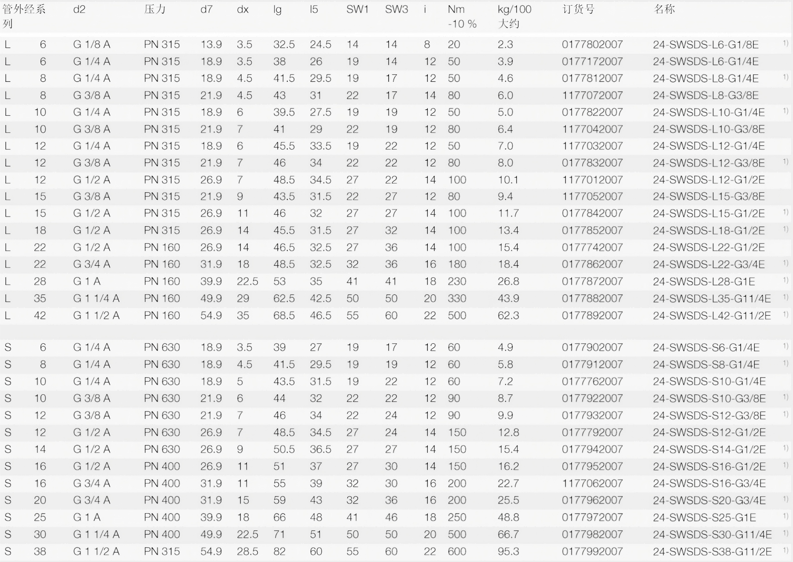Select product name 24-SWSDS-L6-G1/4E

click(x=705, y=62)
